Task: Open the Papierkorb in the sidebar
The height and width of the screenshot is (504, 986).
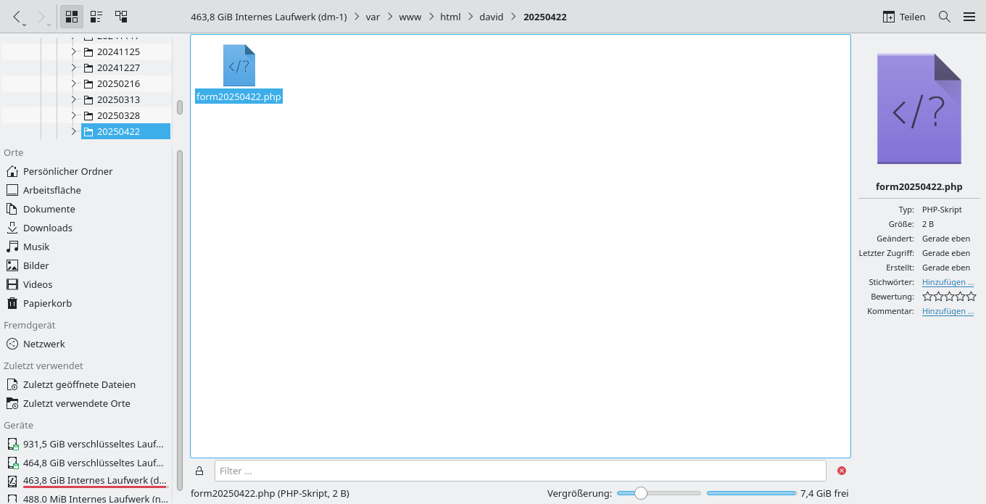Action: [46, 303]
